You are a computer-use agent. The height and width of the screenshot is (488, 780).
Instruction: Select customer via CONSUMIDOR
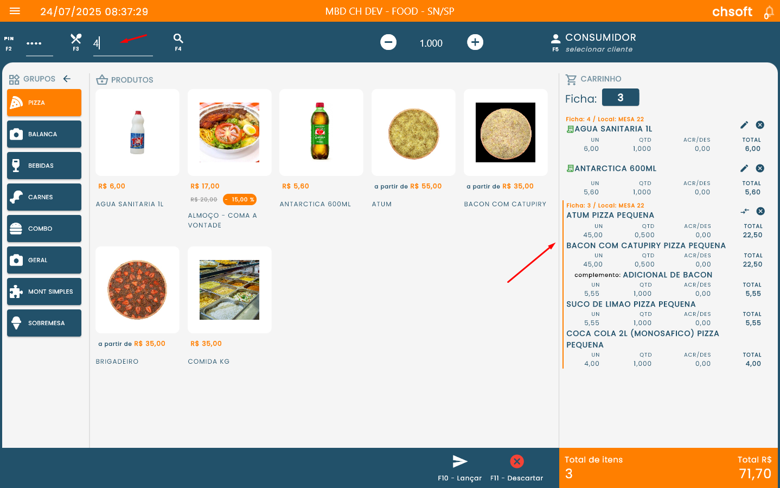point(599,42)
